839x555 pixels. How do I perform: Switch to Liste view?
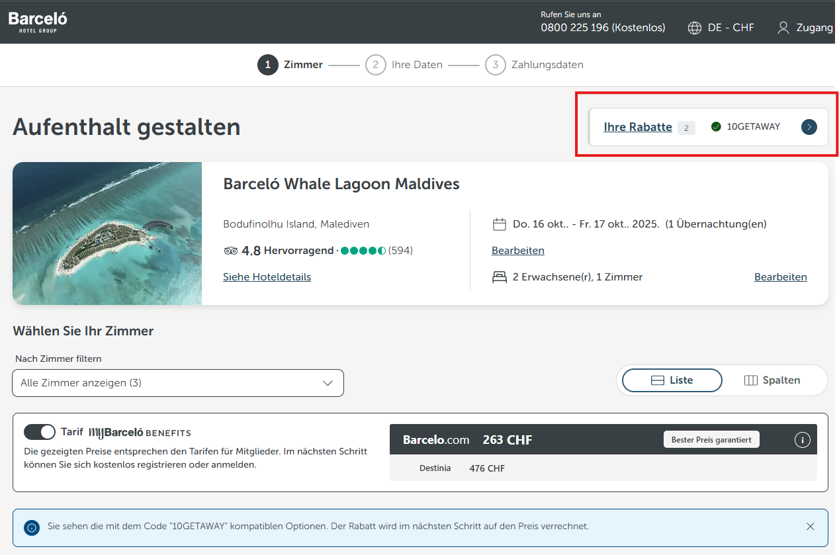pos(672,380)
